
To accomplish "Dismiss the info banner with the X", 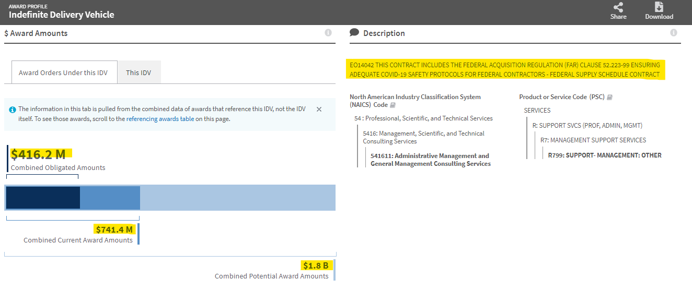I will [x=319, y=110].
